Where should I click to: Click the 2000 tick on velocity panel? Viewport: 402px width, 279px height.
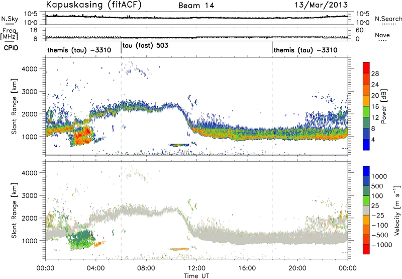[x=29, y=218]
